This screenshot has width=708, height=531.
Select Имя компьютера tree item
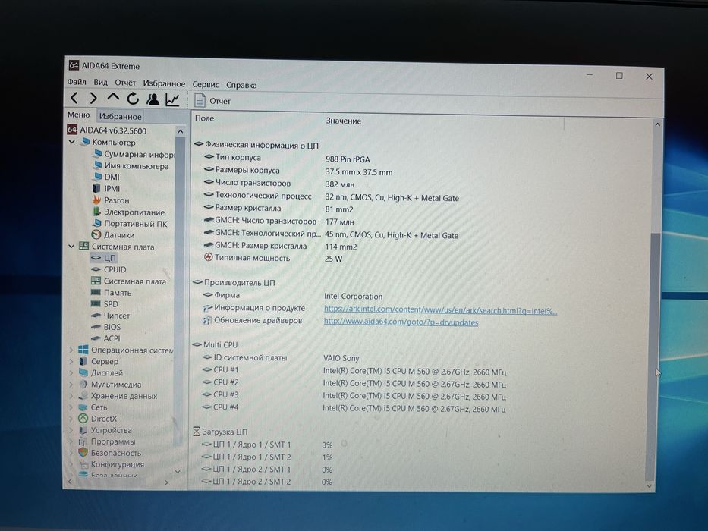130,165
